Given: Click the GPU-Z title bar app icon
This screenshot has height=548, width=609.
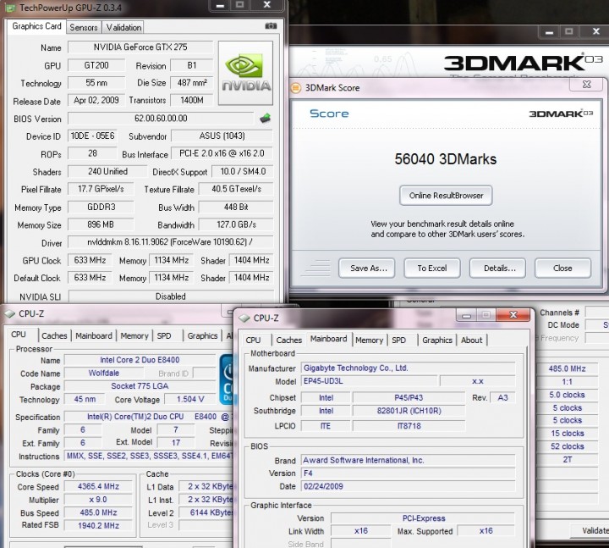Looking at the screenshot, I should pos(10,8).
